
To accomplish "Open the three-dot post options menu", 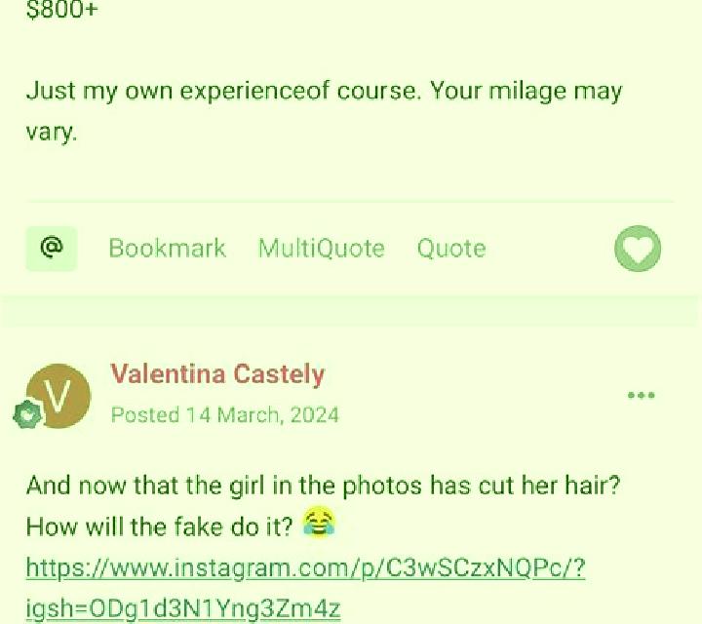I will [x=642, y=395].
